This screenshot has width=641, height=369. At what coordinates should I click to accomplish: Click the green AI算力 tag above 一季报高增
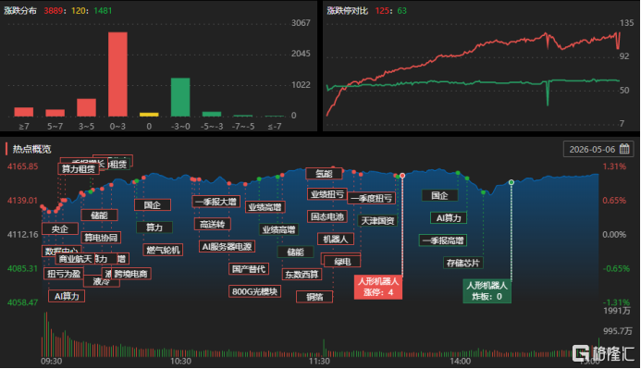[x=449, y=218]
